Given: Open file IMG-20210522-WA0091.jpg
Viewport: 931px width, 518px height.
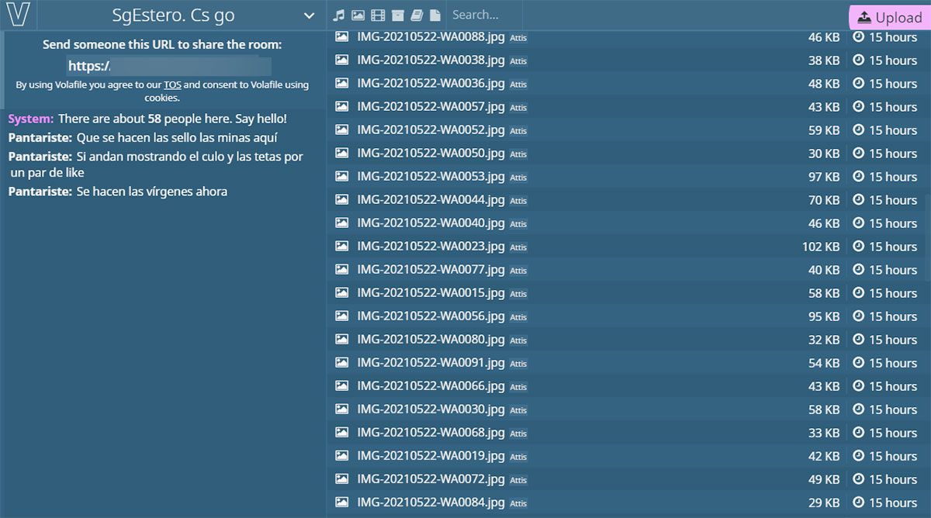Looking at the screenshot, I should 431,363.
